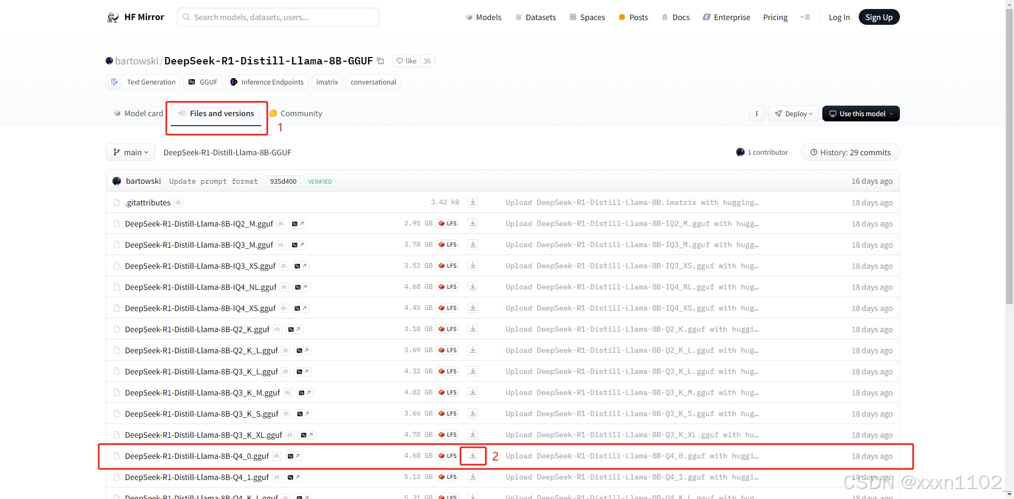The width and height of the screenshot is (1014, 499).
Task: Download the IQ3_M.gguf file
Action: tap(473, 244)
